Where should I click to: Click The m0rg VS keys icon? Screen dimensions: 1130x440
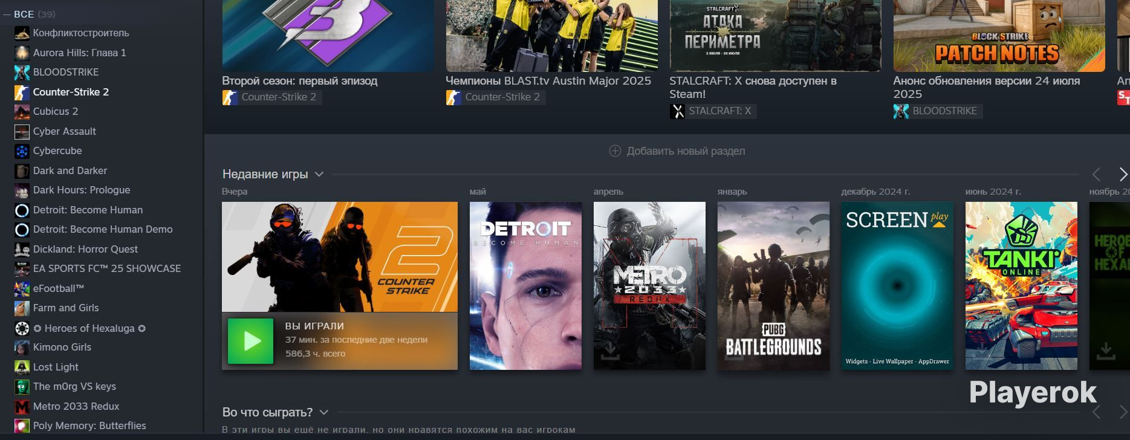pyautogui.click(x=22, y=387)
